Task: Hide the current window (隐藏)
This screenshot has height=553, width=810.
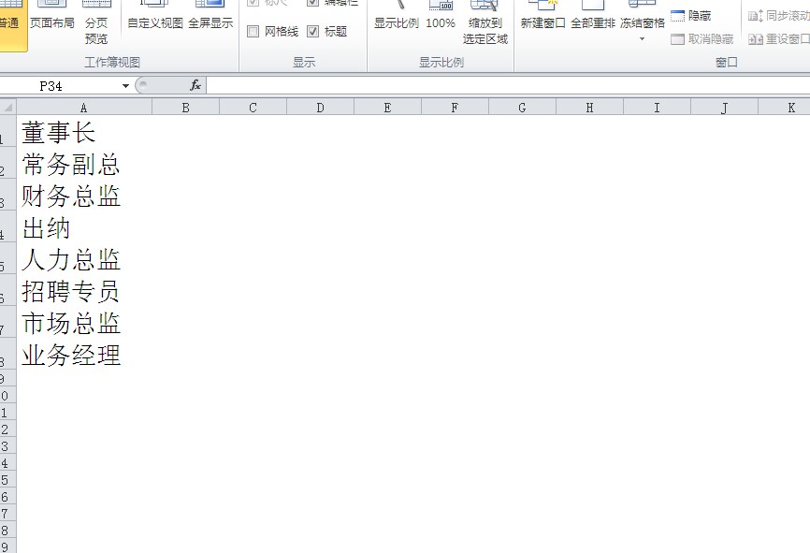Action: [690, 16]
